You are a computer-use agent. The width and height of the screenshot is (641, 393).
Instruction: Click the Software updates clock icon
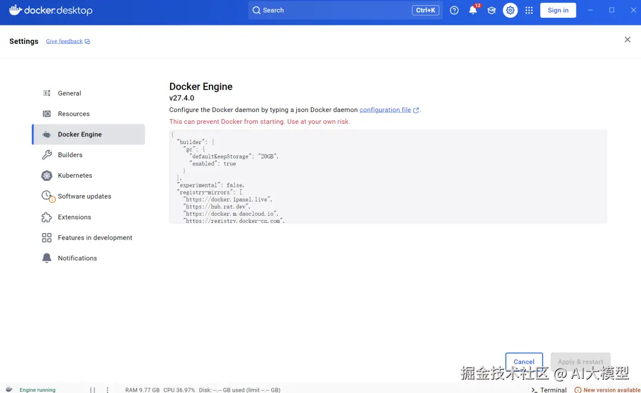48,196
